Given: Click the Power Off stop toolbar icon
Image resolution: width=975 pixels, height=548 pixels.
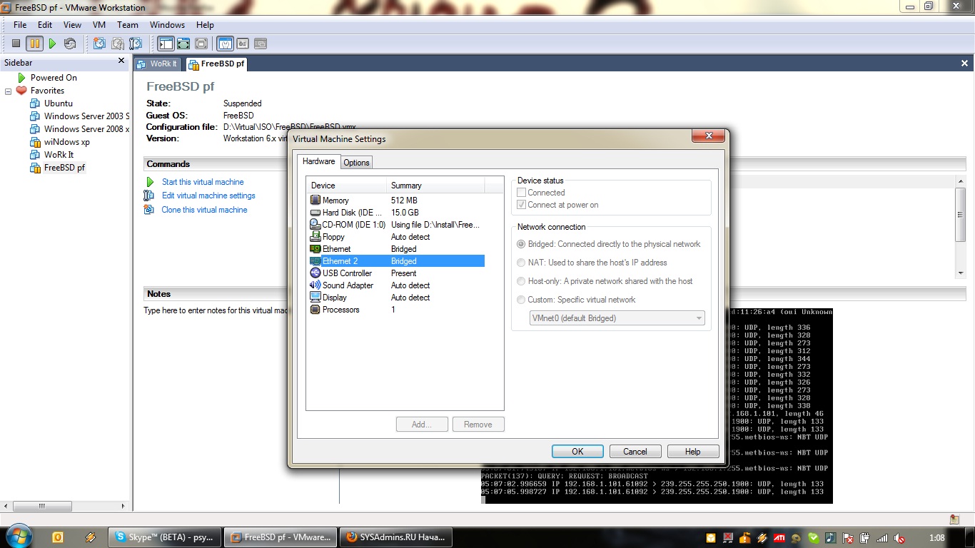Looking at the screenshot, I should click(16, 44).
